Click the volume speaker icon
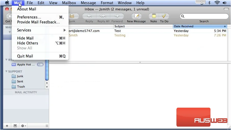The height and width of the screenshot is (130, 231). click(x=225, y=3)
